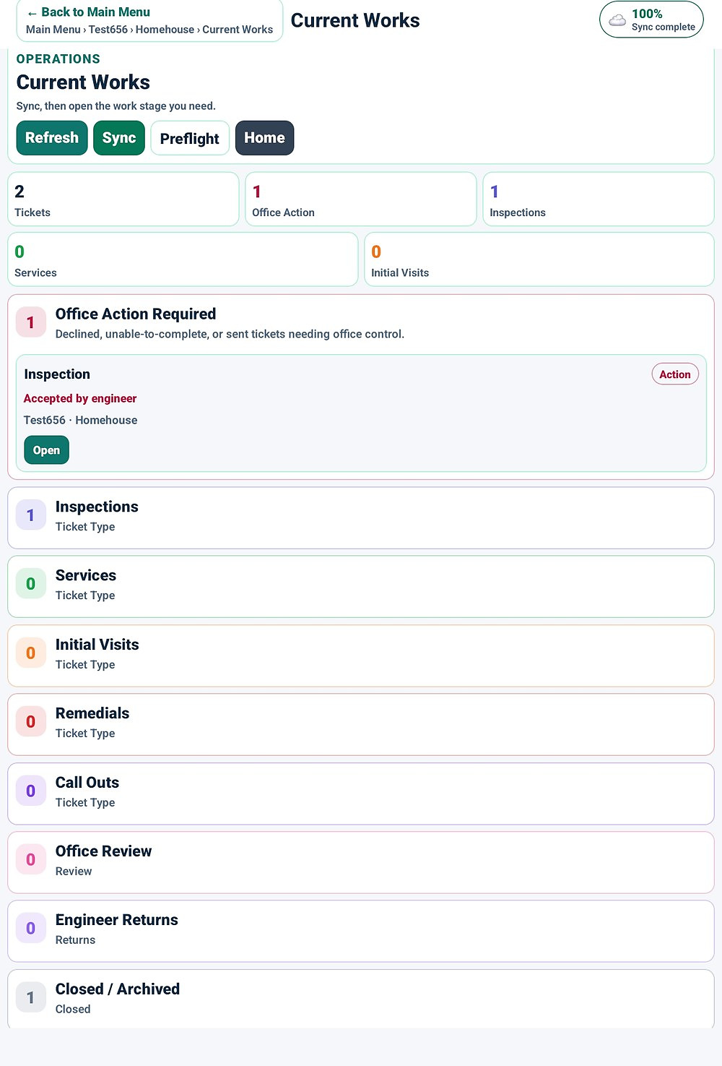Click the Inspection card title
This screenshot has height=1066, width=722.
tap(57, 374)
